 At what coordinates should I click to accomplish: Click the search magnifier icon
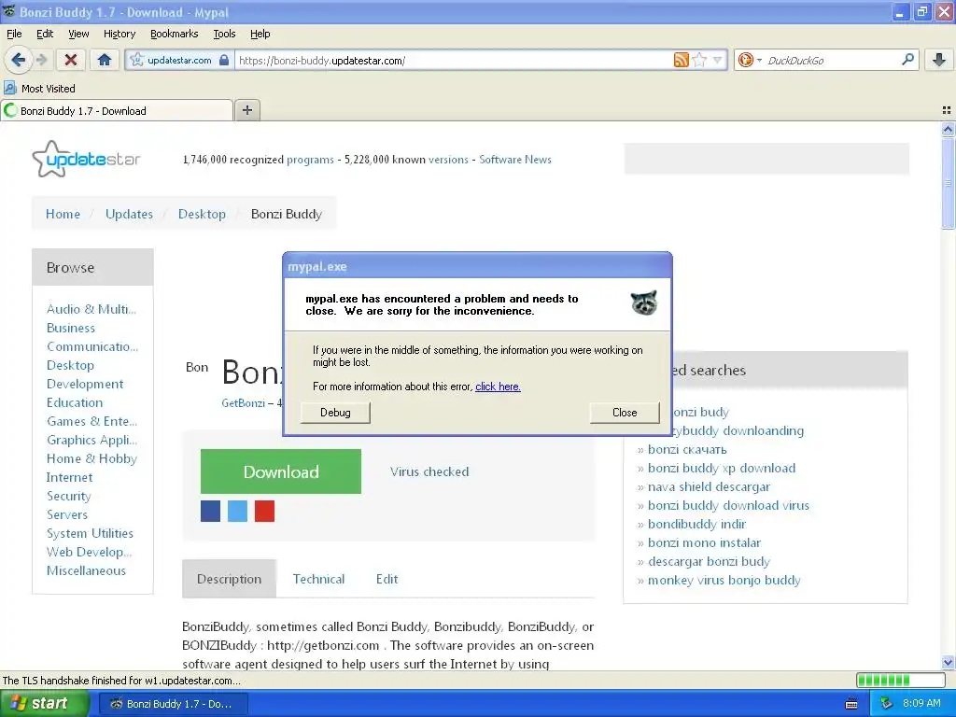click(x=907, y=60)
